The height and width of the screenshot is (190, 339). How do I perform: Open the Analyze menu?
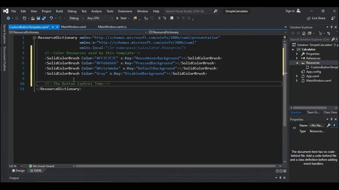coord(96,11)
